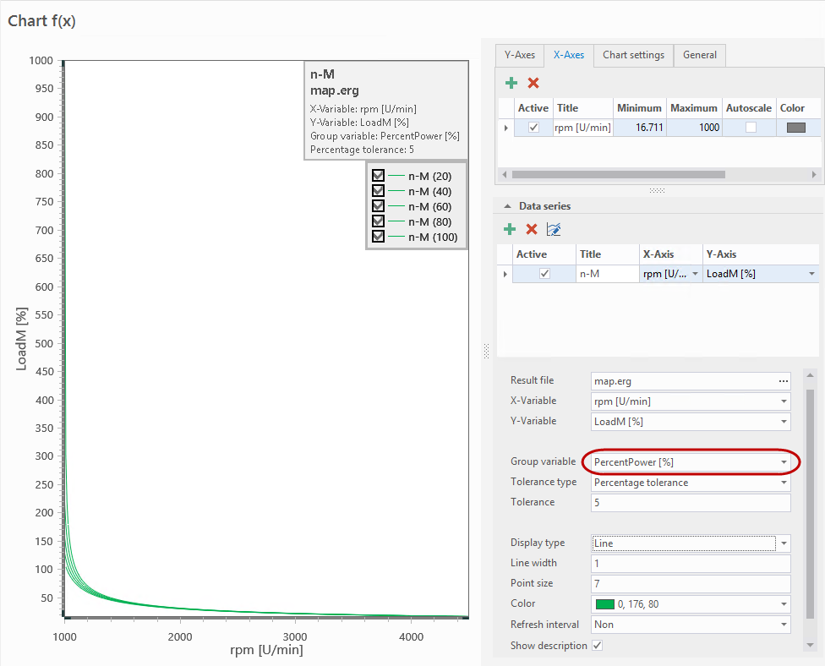Browse result file with ellipsis button
Screen dimensions: 825x666
(x=784, y=381)
